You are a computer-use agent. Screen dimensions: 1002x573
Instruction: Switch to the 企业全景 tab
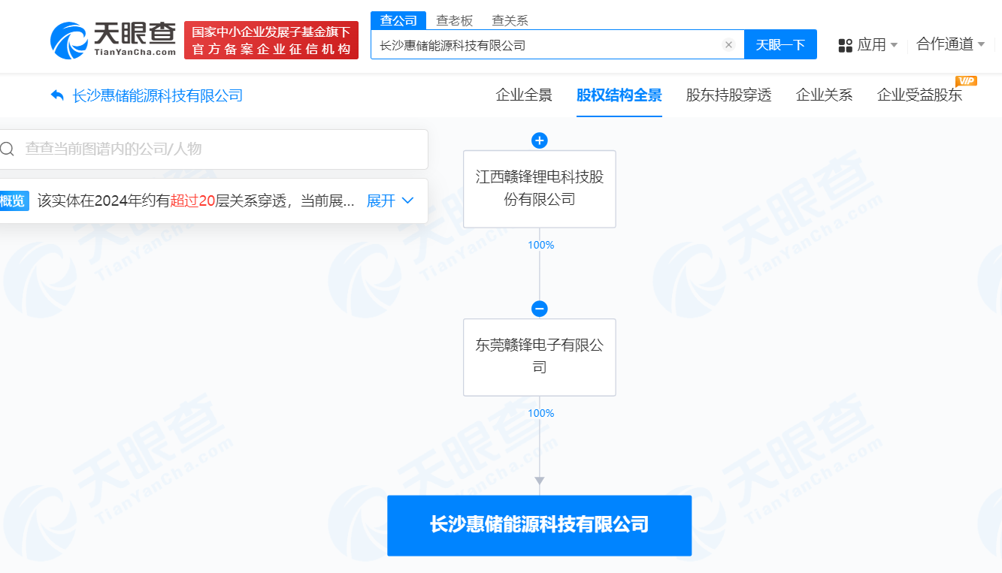(523, 95)
